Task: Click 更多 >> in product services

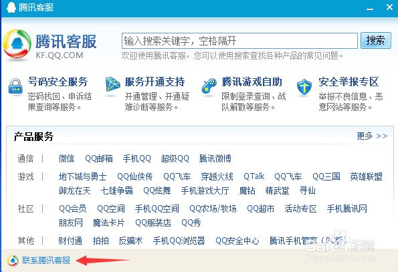Action: 372,136
